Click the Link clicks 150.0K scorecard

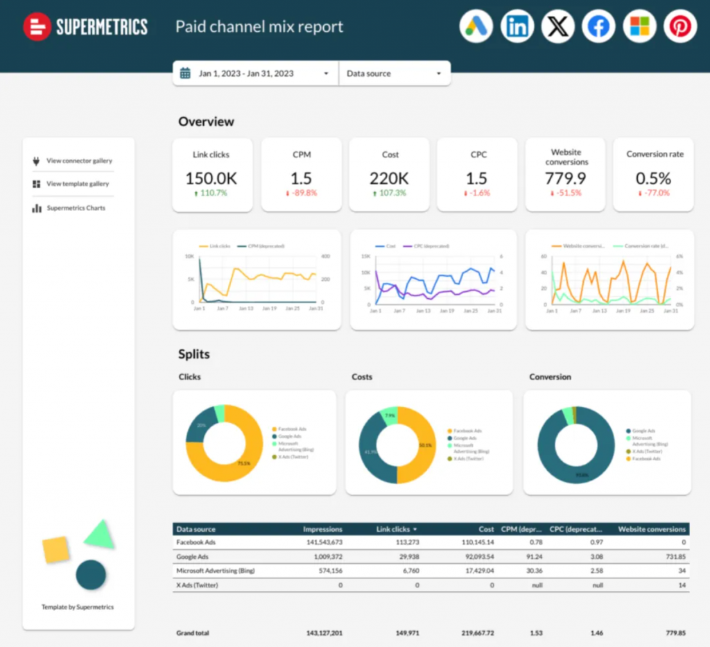[x=212, y=175]
